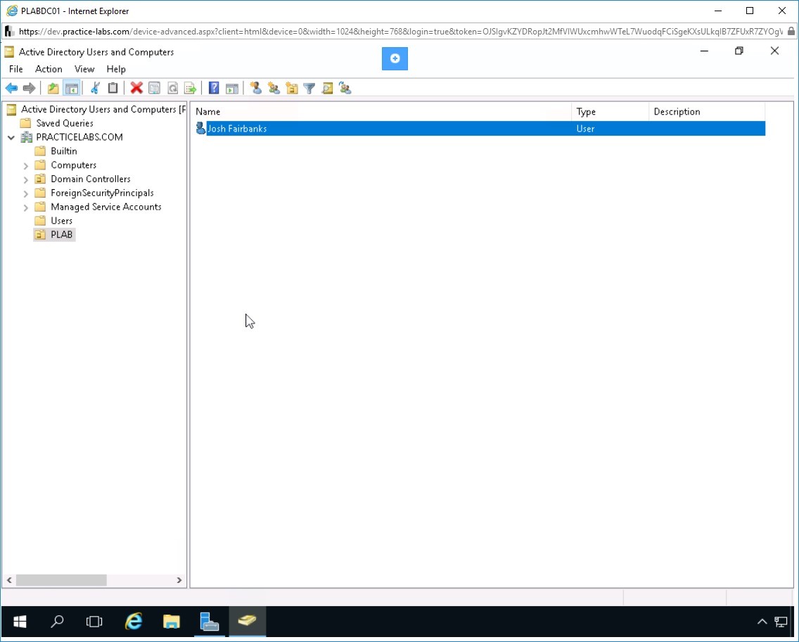This screenshot has height=642, width=799.
Task: Sort by the Type column header
Action: 611,112
